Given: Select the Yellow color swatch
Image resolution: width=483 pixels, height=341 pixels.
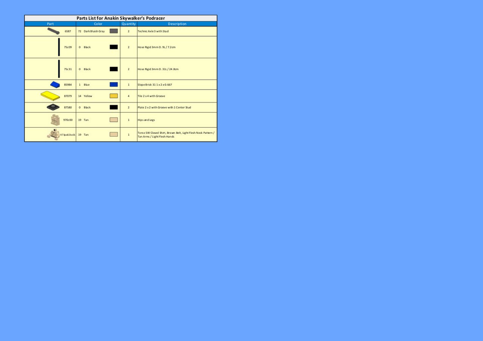Looking at the screenshot, I should tap(114, 96).
